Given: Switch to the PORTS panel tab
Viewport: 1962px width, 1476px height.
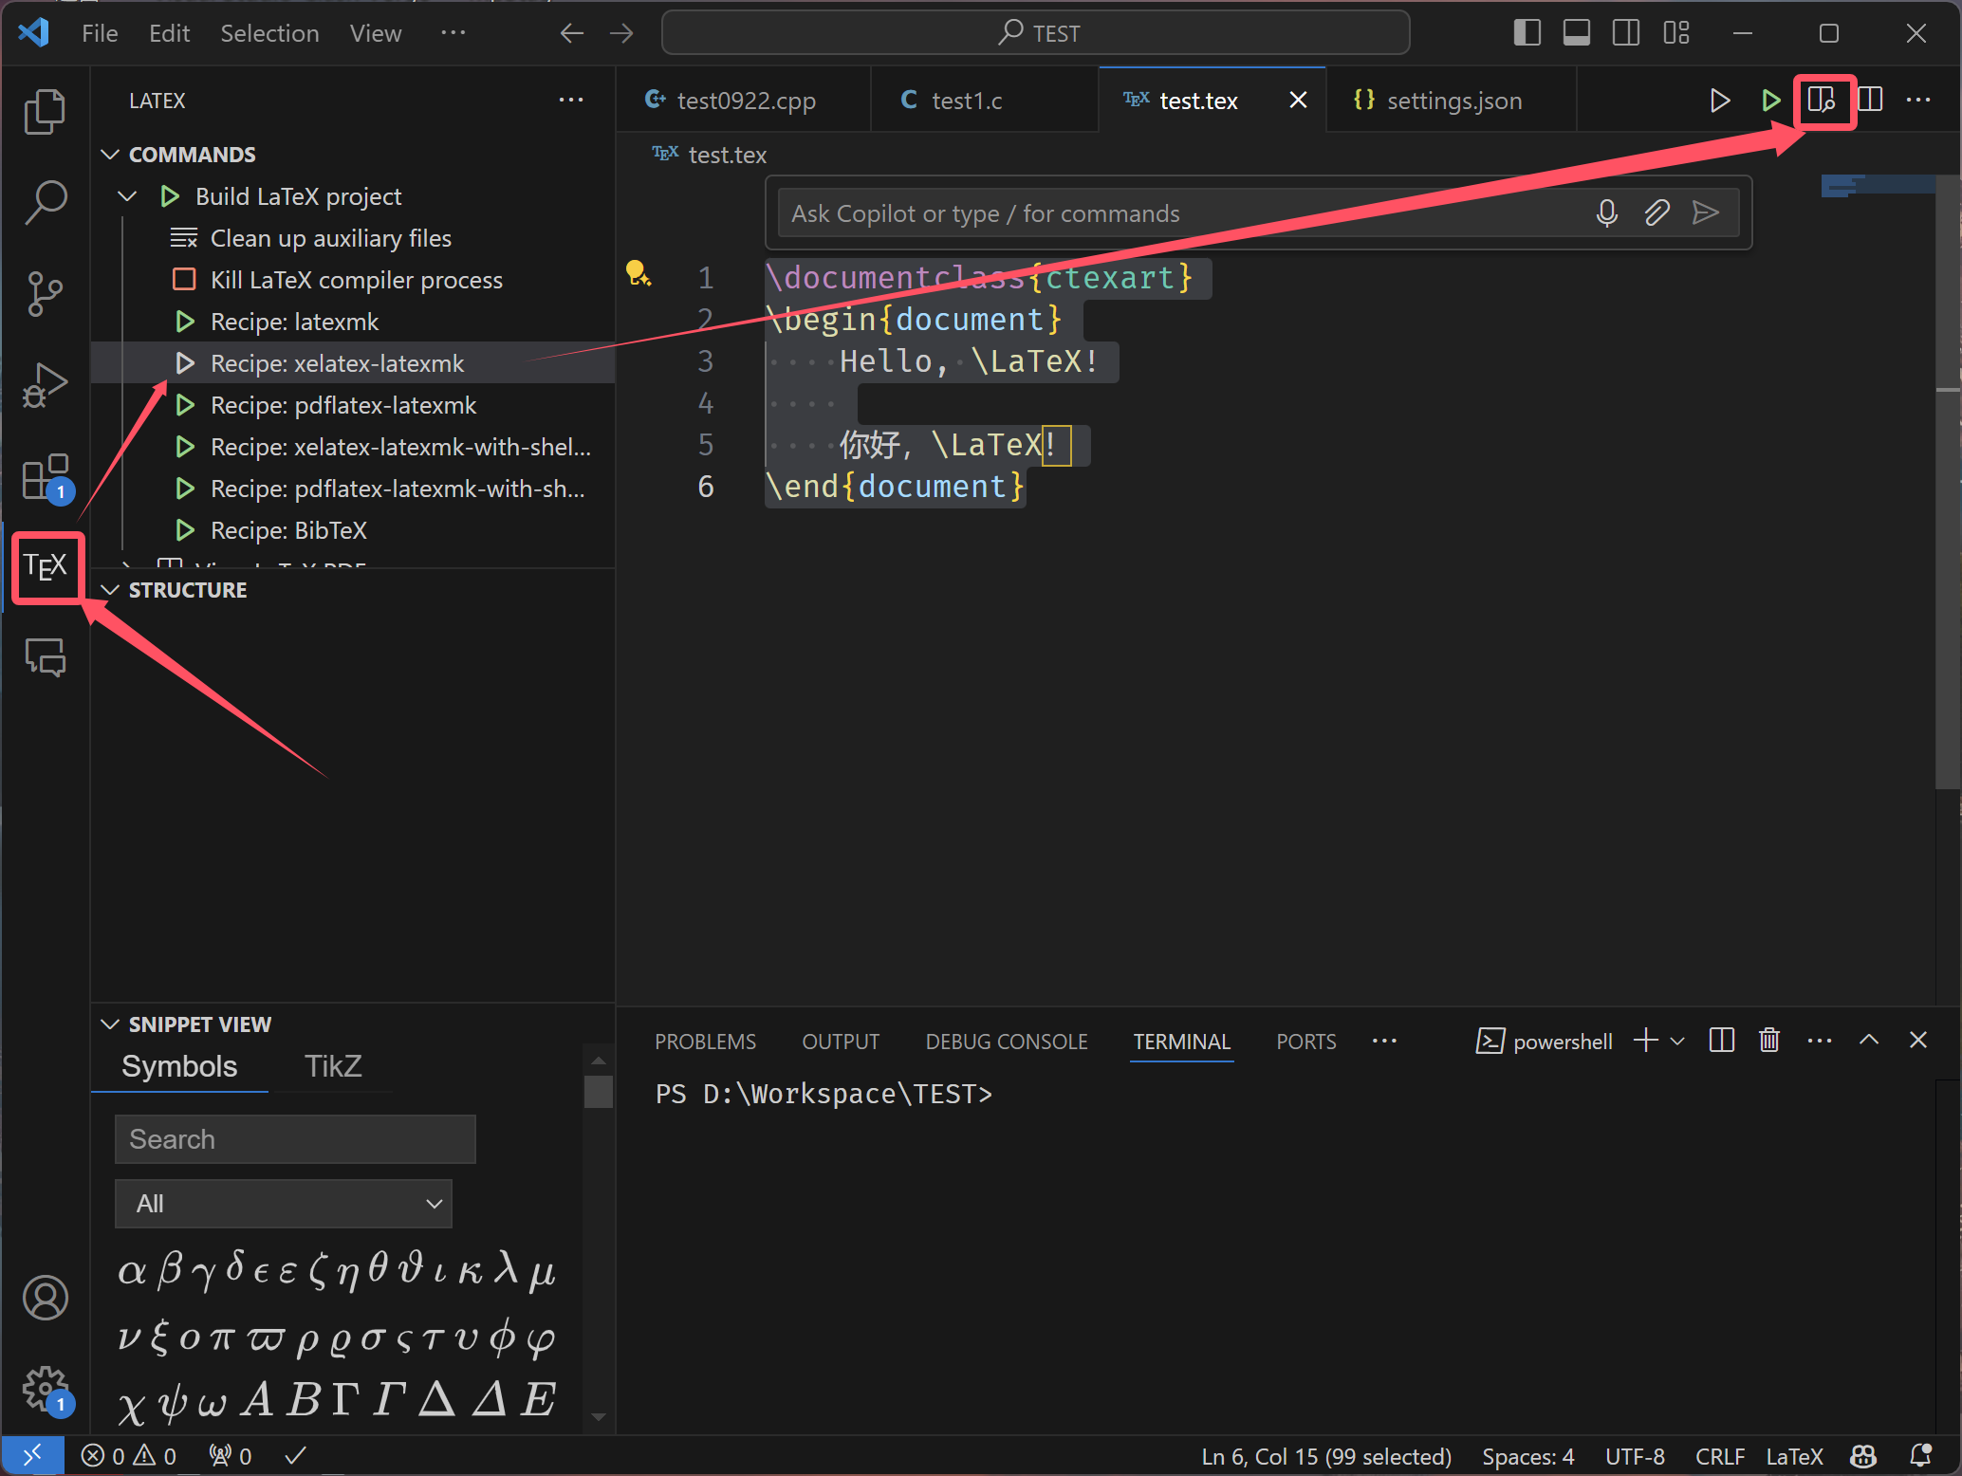Looking at the screenshot, I should tap(1305, 1042).
